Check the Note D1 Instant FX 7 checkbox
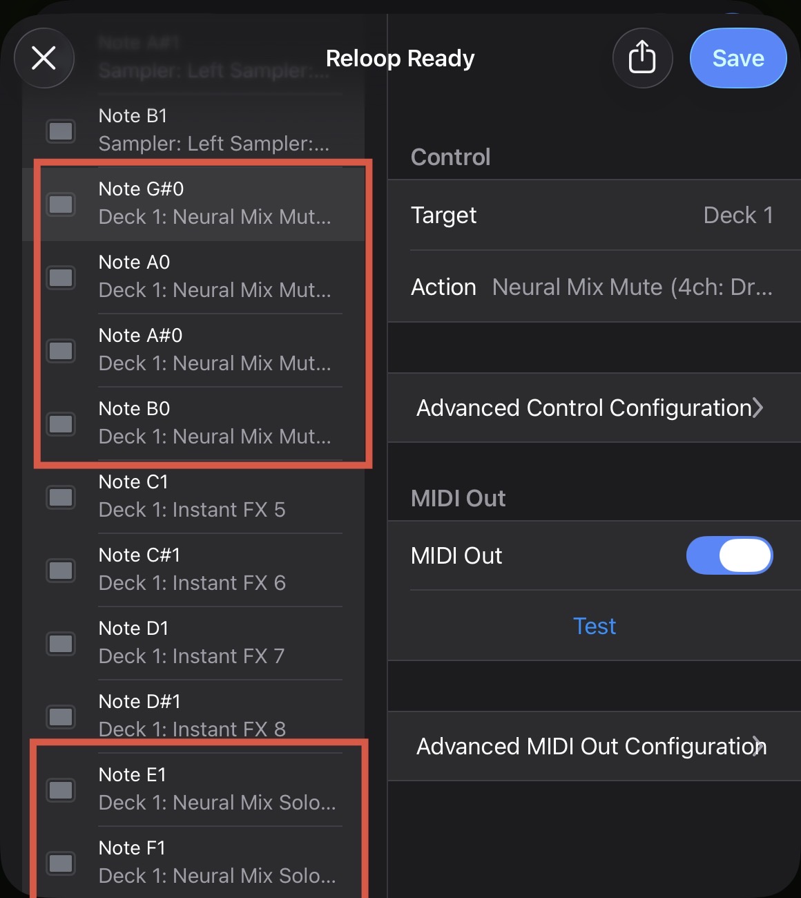This screenshot has width=801, height=898. (61, 643)
